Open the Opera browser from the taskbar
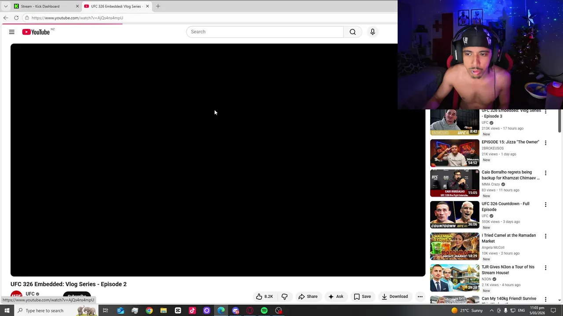This screenshot has width=563, height=316. click(250, 311)
